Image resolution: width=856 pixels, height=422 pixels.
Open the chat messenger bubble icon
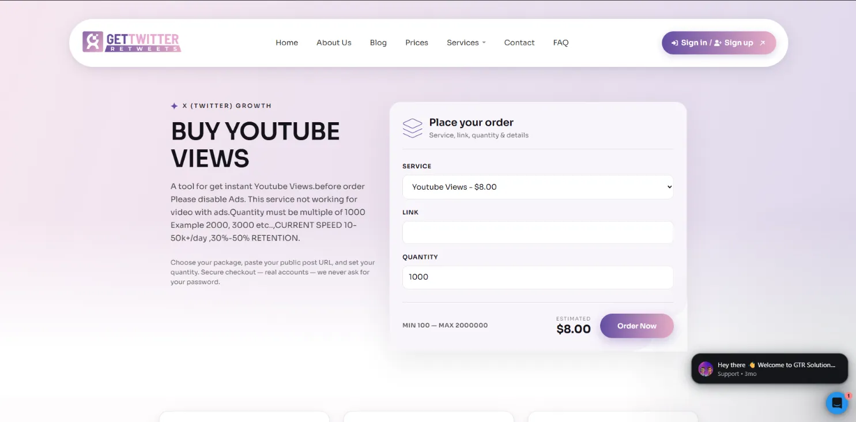click(x=837, y=402)
